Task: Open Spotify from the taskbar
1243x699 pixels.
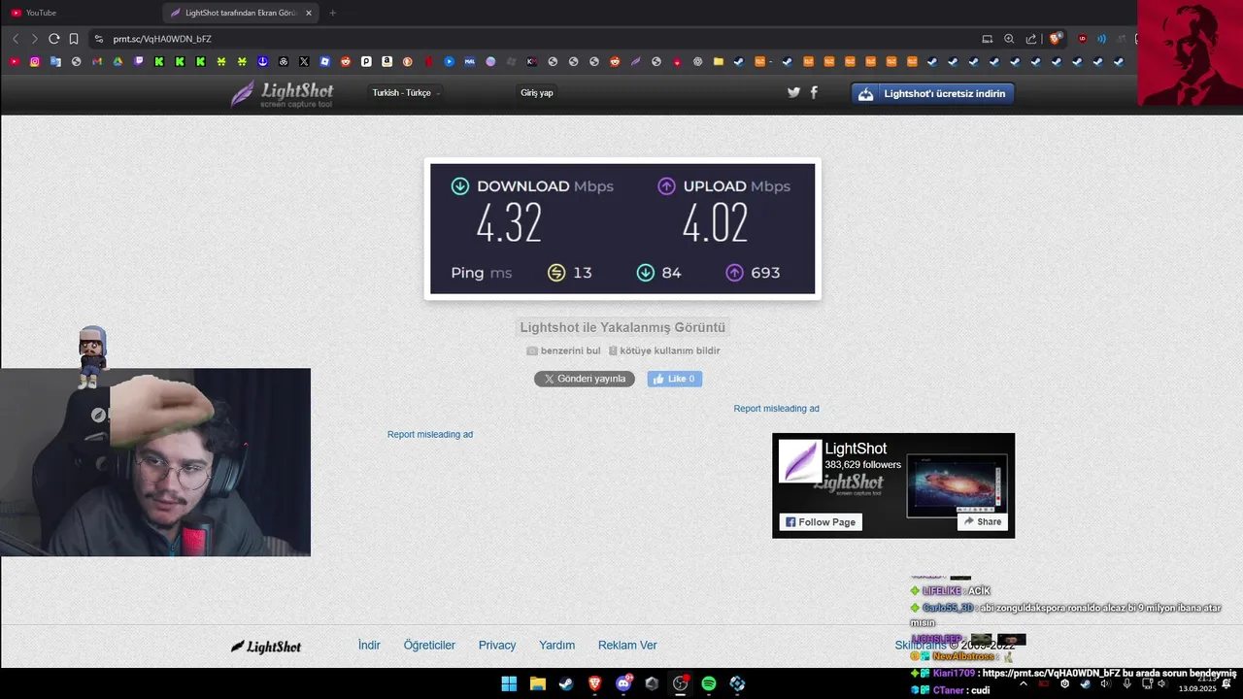Action: pyautogui.click(x=709, y=683)
